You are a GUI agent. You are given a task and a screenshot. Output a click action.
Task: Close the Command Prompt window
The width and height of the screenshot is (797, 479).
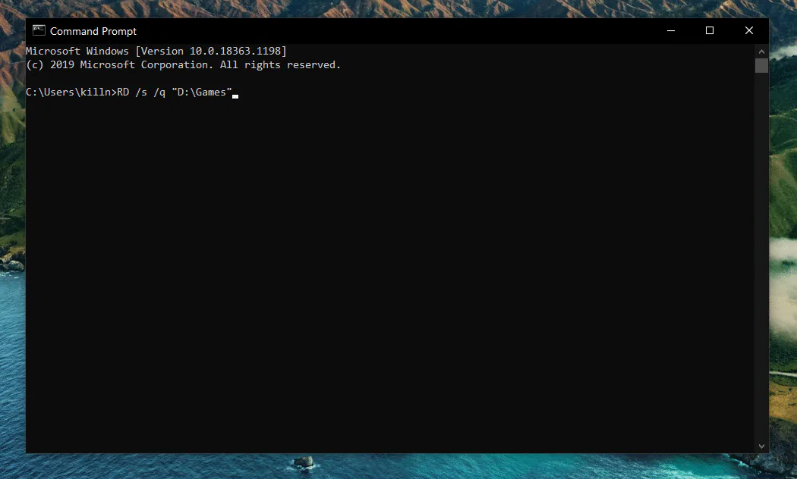point(748,30)
